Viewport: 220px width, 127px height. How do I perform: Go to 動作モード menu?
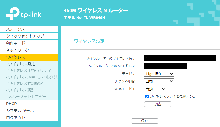(x=29, y=43)
